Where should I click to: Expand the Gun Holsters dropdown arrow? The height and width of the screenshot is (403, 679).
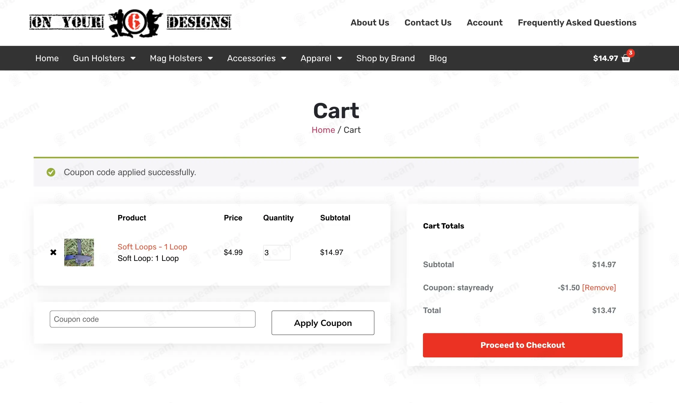coord(133,58)
